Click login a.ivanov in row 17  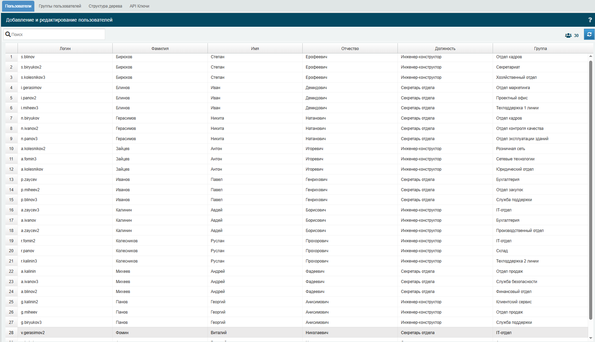click(x=29, y=220)
